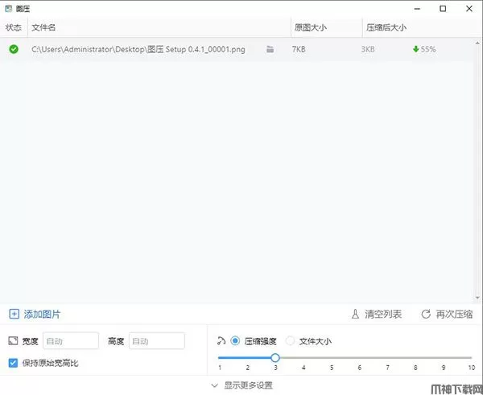Click the original size value 7KB
Viewport: 483px width, 395px height.
[299, 49]
